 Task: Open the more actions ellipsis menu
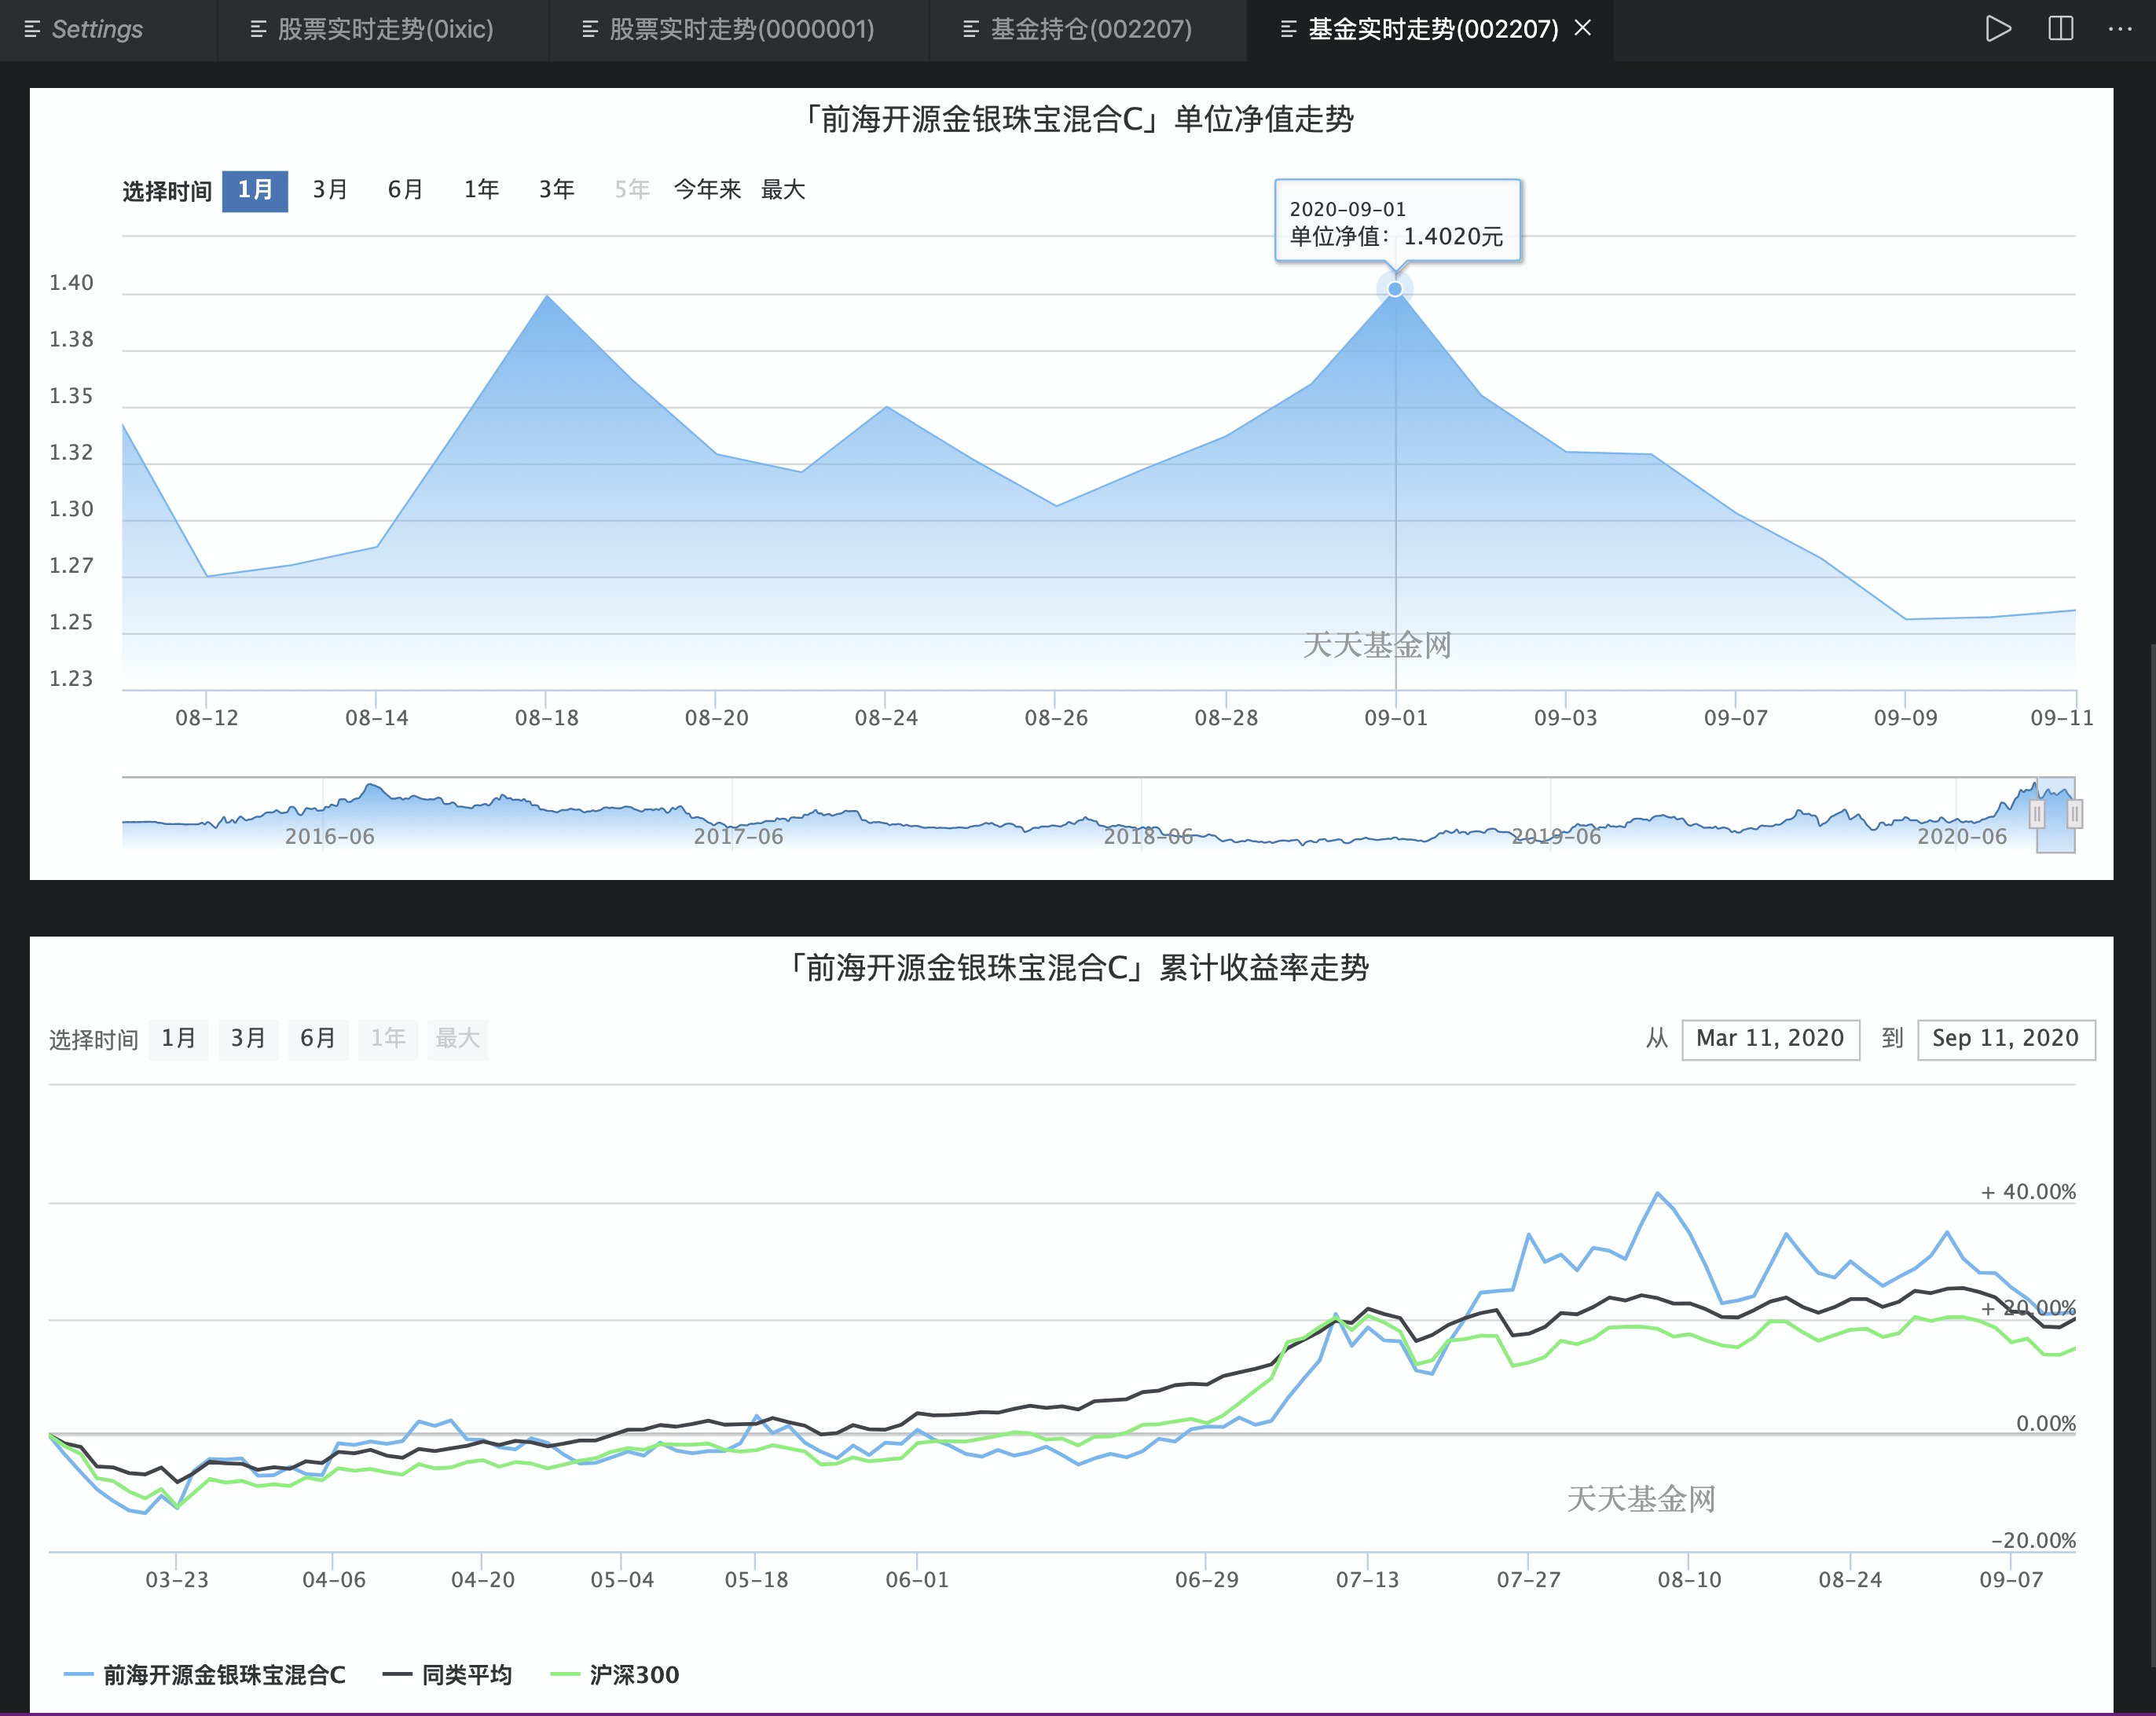tap(2119, 29)
